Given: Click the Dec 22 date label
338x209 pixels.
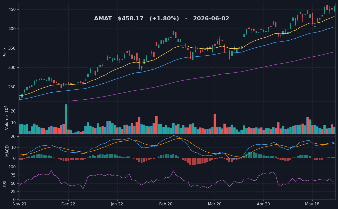Looking at the screenshot, I should point(68,204).
